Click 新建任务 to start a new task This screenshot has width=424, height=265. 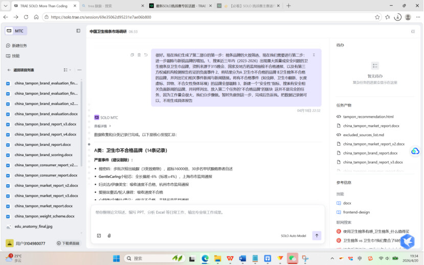click(x=19, y=46)
